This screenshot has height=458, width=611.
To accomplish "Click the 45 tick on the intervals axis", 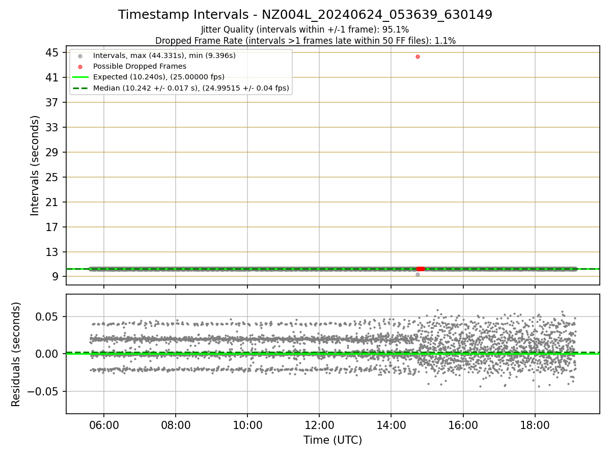I will pos(53,52).
